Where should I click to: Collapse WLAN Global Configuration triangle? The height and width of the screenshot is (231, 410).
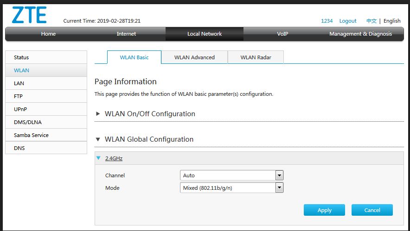coord(98,139)
